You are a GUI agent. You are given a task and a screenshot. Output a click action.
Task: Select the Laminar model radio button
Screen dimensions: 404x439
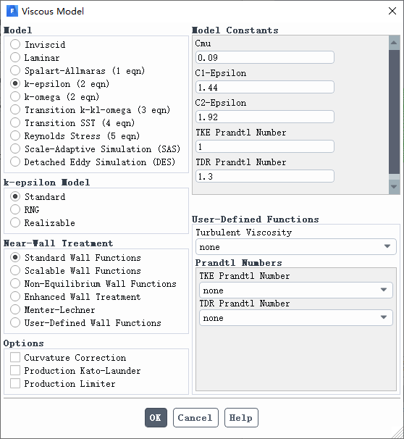pyautogui.click(x=15, y=57)
